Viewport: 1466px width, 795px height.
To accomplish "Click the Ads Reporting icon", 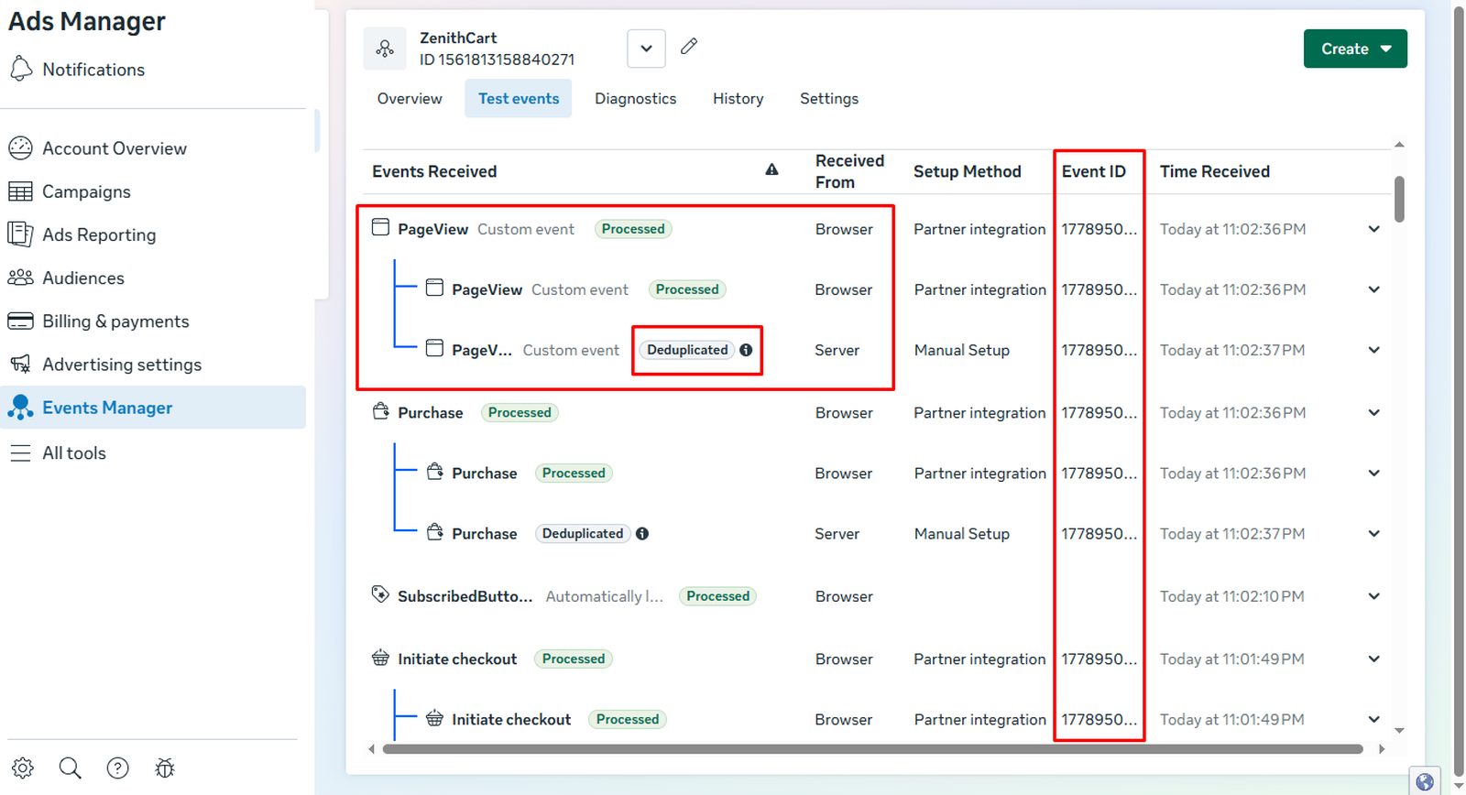I will tap(20, 234).
